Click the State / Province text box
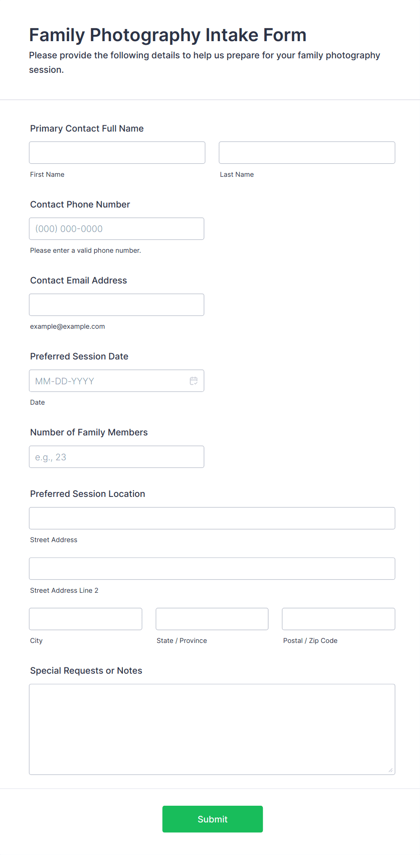The image size is (420, 855). point(212,619)
